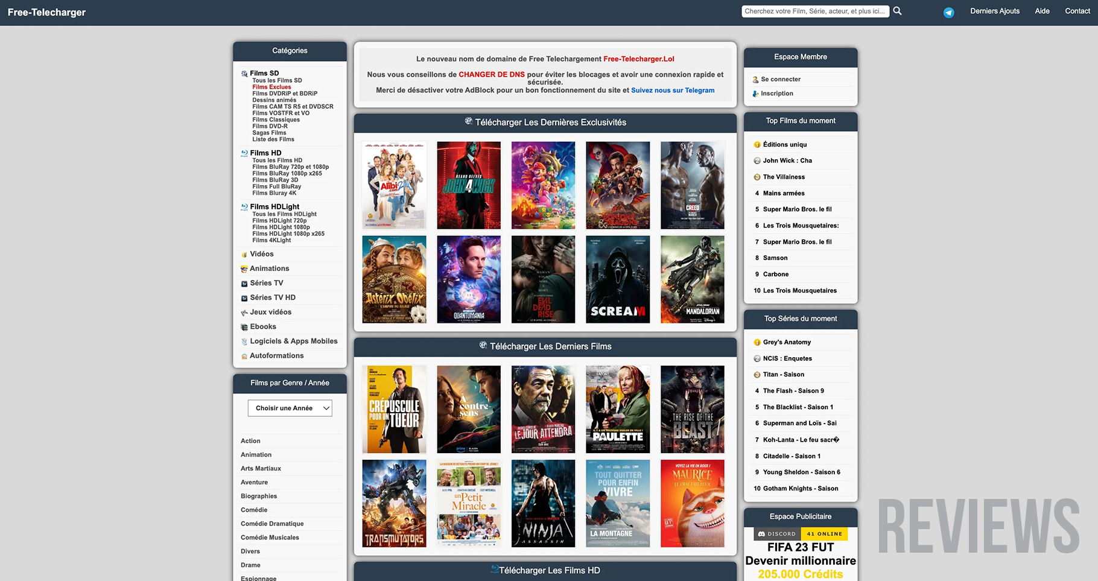This screenshot has height=581, width=1098.
Task: Click the Animations category icon
Action: pos(244,269)
